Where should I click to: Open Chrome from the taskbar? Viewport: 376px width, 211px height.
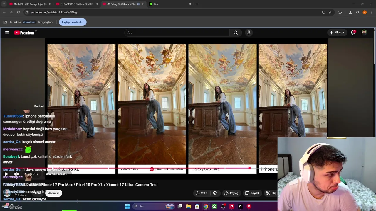click(x=206, y=206)
